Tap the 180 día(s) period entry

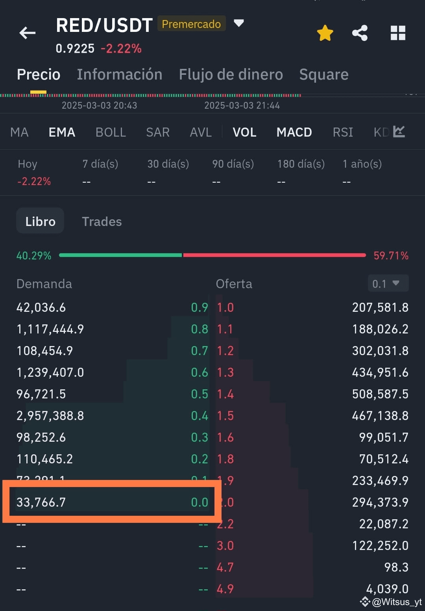click(x=301, y=172)
